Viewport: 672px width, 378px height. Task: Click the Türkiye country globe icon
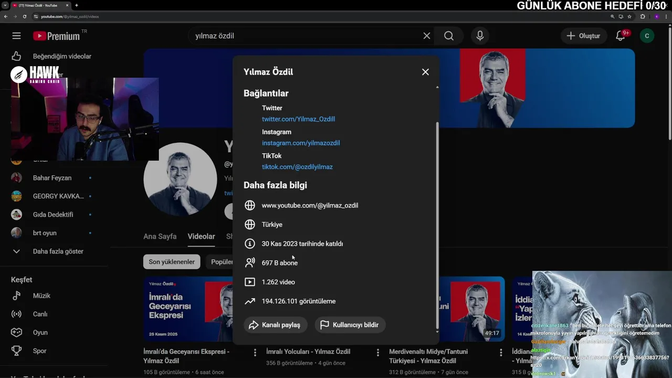[x=250, y=225]
